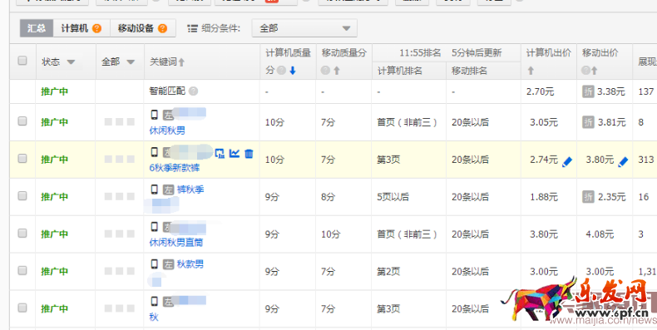Check the box for 休闲秋男 row
The image size is (657, 330).
click(x=22, y=121)
